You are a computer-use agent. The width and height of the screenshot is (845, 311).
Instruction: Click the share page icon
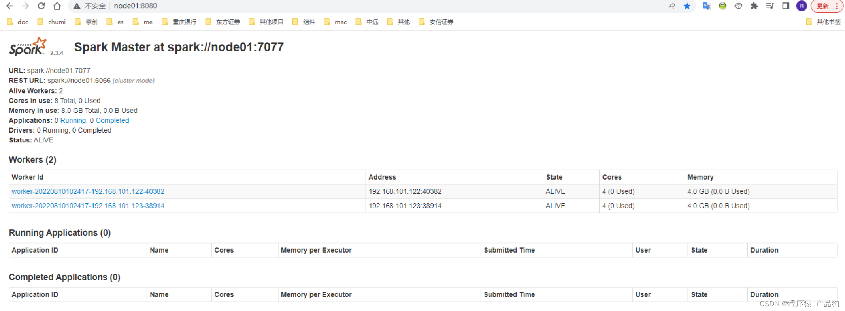tap(671, 6)
